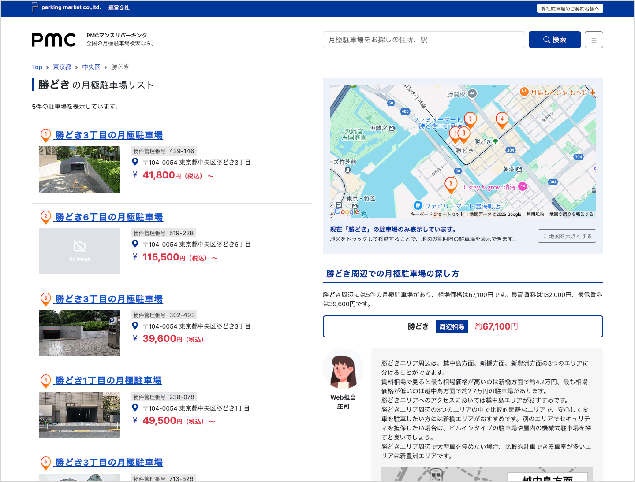Image resolution: width=635 pixels, height=482 pixels.
Task: Click 弊社駐車場のご契約者様へ button
Action: [x=570, y=8]
